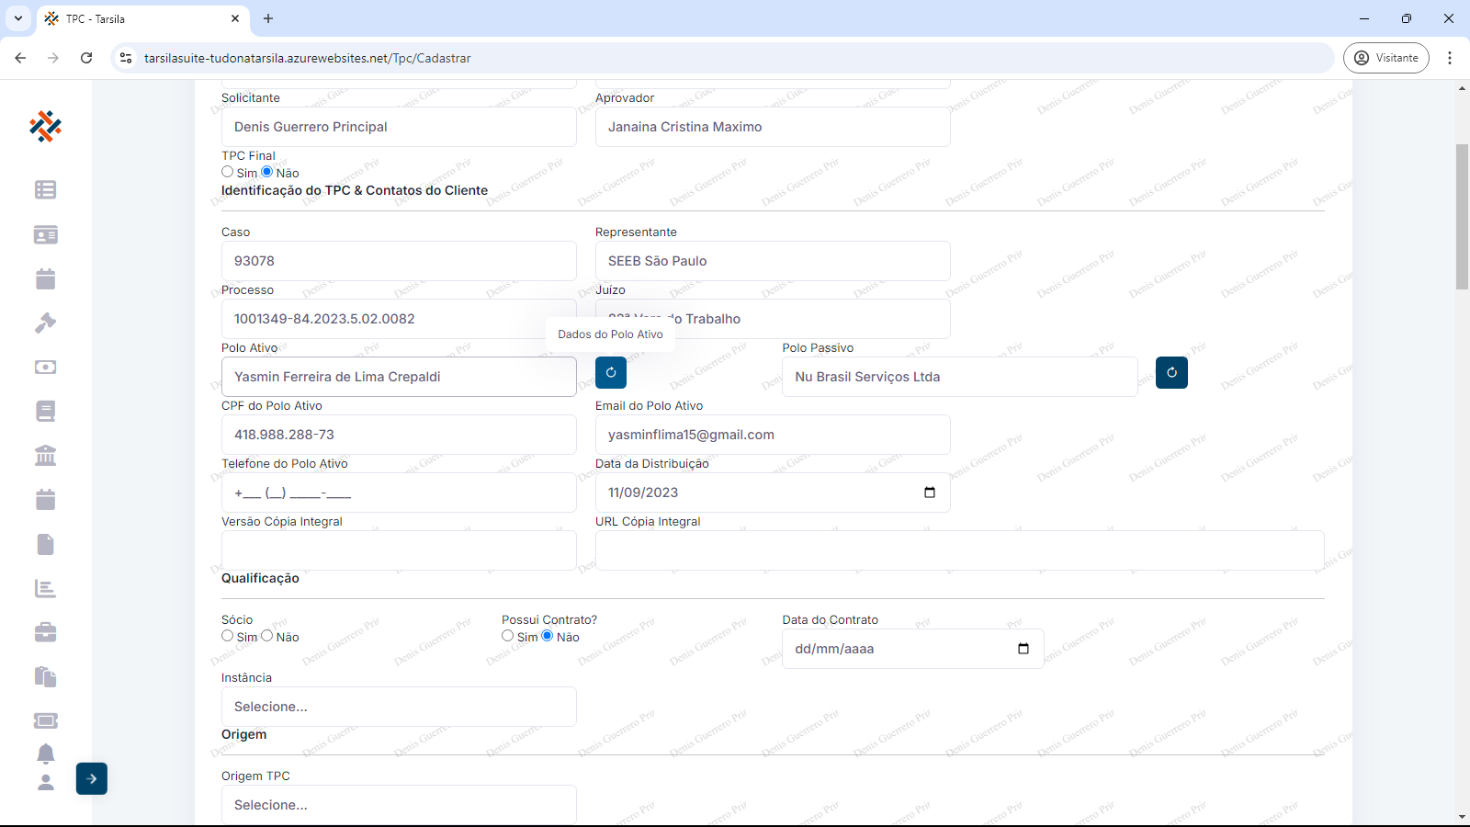1470x827 pixels.
Task: Open the money bill sidebar icon
Action: coord(45,367)
